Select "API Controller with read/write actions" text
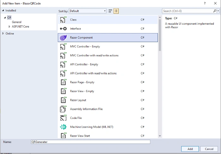Viewport: 221px width, 154px height. click(93, 73)
